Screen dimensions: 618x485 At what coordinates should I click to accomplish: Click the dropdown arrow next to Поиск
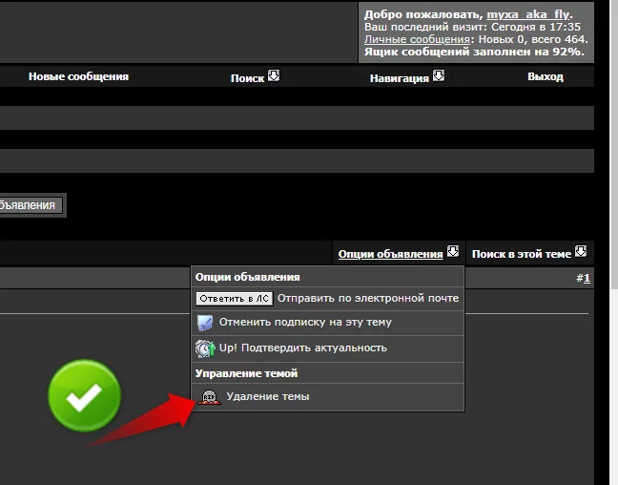[x=274, y=75]
